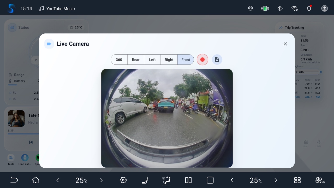This screenshot has width=334, height=188.
Task: Open Wi-Fi settings icon
Action: coord(294,8)
